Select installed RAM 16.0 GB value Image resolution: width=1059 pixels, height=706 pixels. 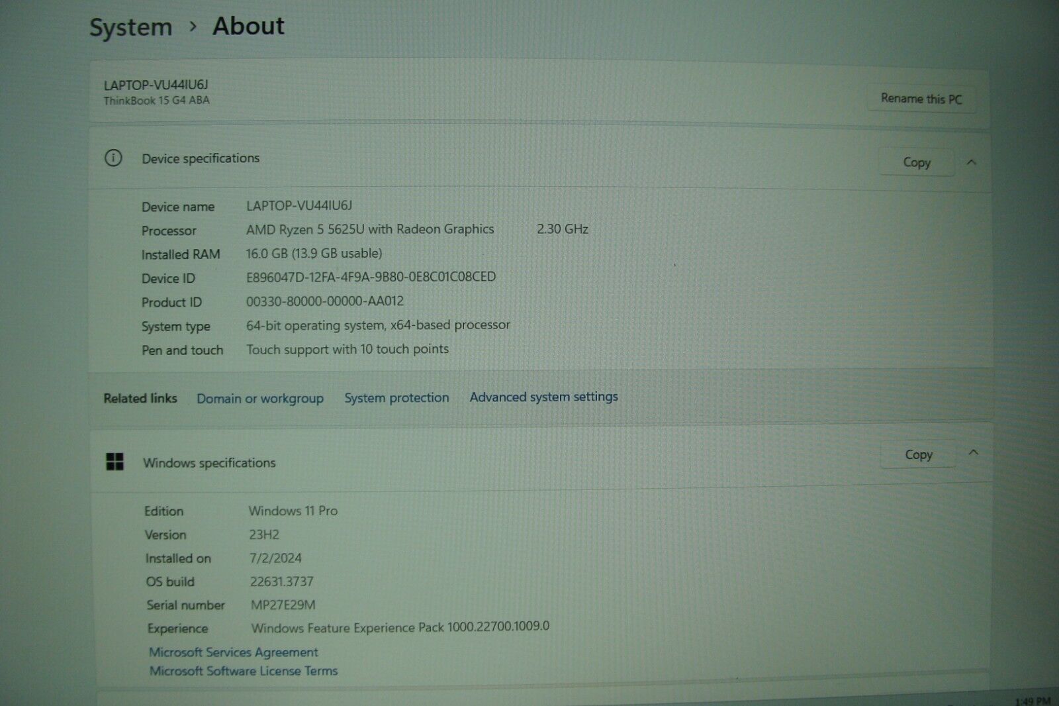click(x=314, y=253)
